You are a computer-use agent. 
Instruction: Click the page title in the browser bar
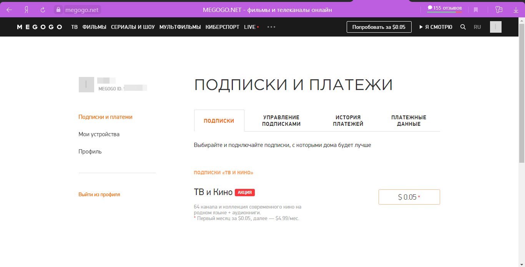click(267, 10)
